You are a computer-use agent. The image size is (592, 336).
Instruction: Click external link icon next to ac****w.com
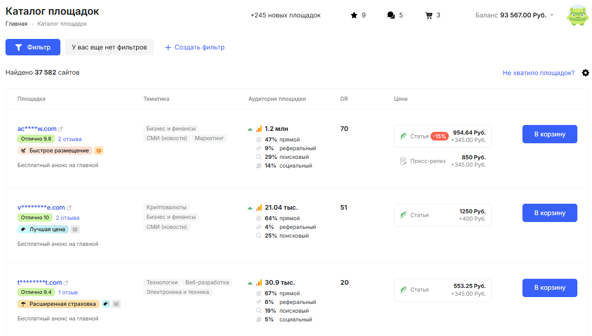click(x=60, y=129)
